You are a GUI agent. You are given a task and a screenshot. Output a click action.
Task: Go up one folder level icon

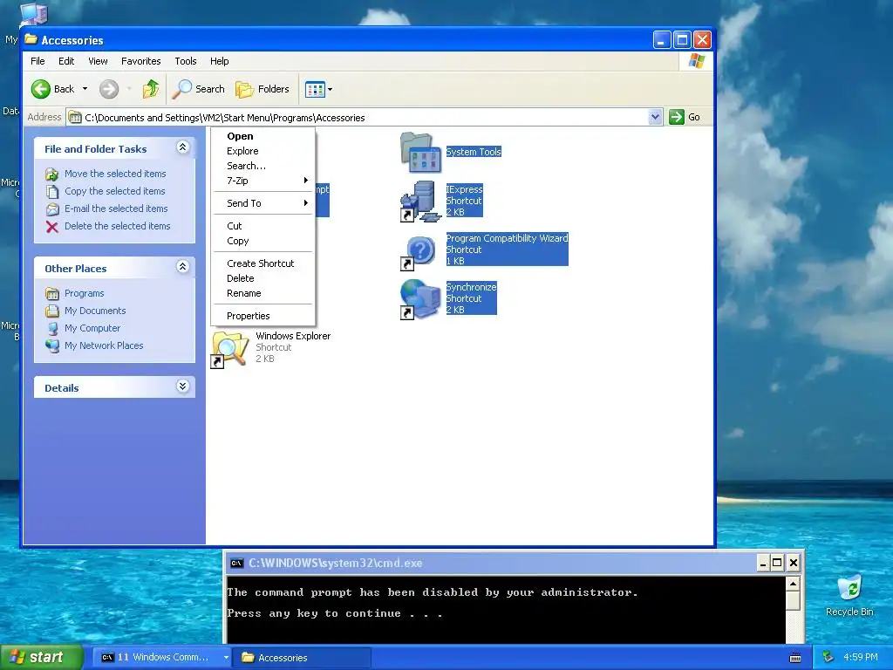[x=151, y=89]
